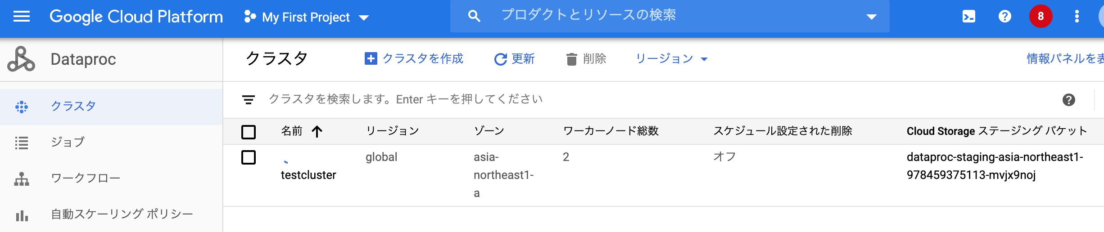
Task: Focus the cluster search filter field
Action: click(x=405, y=99)
